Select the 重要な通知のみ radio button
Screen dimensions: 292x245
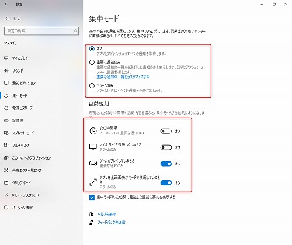click(92, 63)
